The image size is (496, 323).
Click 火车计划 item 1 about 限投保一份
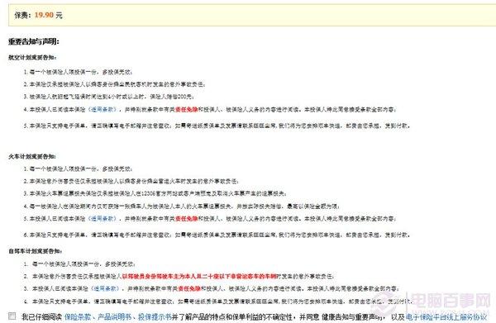point(78,169)
